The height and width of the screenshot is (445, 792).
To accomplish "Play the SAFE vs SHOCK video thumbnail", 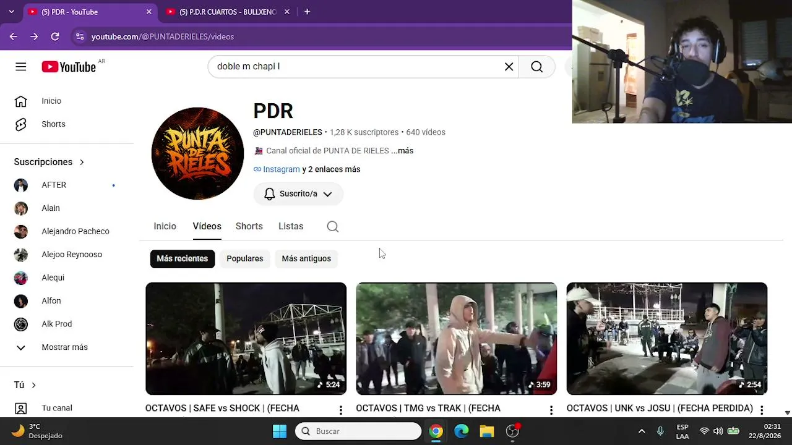I will [246, 339].
